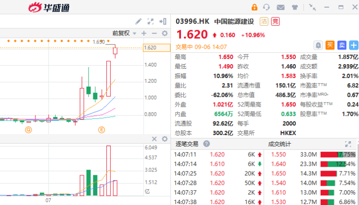This screenshot has height=205, width=359.
Task: Click the 交易所 value HKEX
Action: coord(288,133)
